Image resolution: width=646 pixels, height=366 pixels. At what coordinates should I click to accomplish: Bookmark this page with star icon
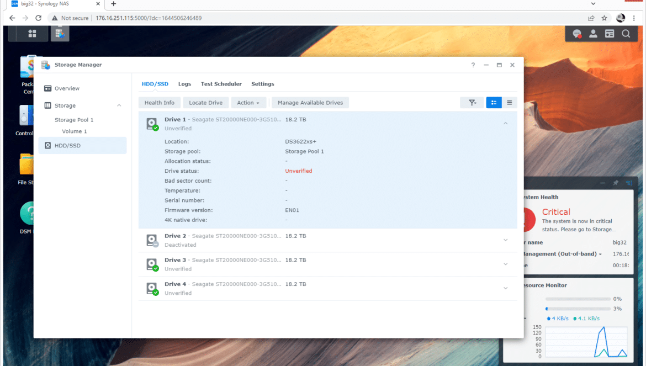[605, 18]
